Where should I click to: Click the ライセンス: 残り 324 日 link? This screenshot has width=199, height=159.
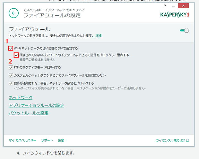tap(172, 140)
